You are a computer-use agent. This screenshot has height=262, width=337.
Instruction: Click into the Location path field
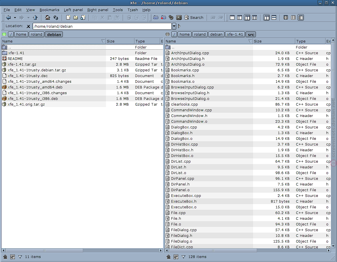pos(102,26)
